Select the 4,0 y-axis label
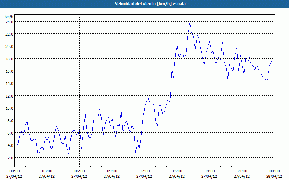The width and height of the screenshot is (289, 180). [x=10, y=145]
